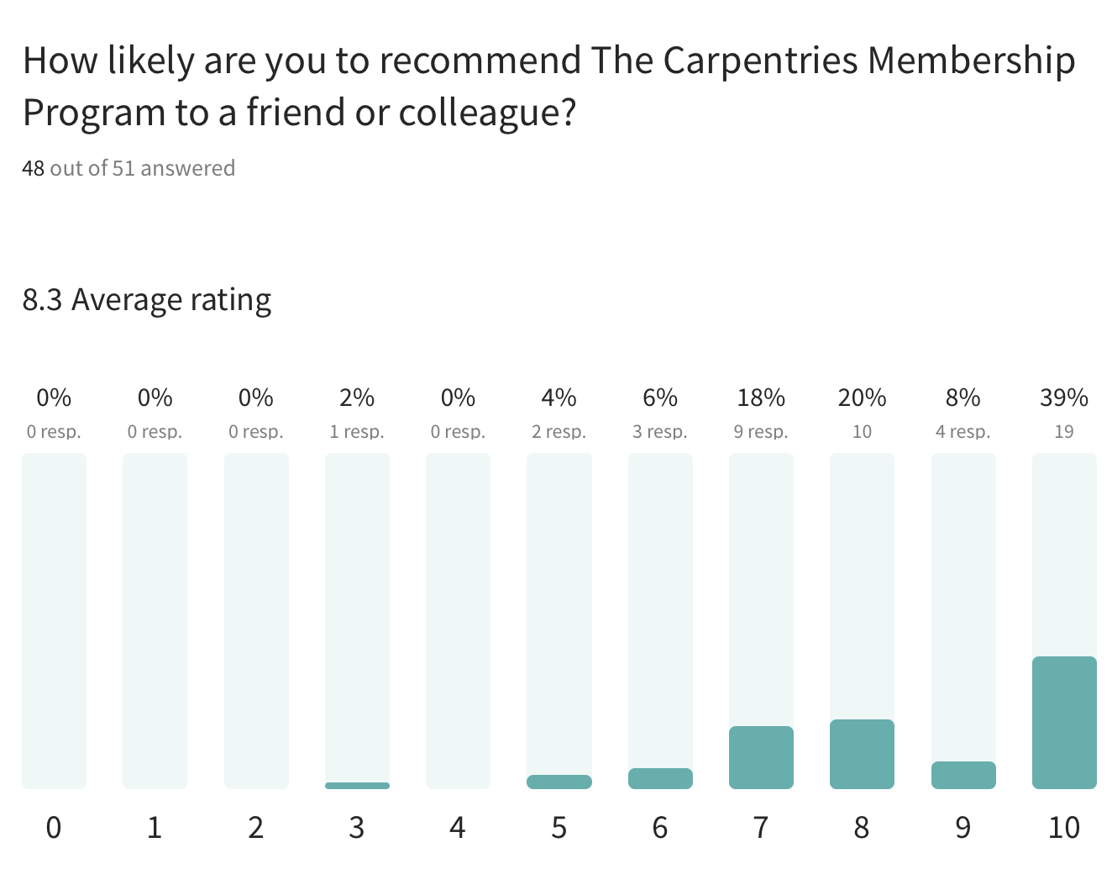Click the 18% percentage label
The image size is (1112, 869).
click(x=761, y=398)
